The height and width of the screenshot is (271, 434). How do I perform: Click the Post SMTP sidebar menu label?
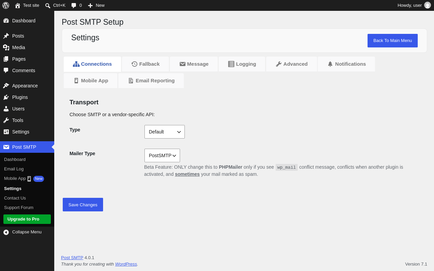pos(24,147)
